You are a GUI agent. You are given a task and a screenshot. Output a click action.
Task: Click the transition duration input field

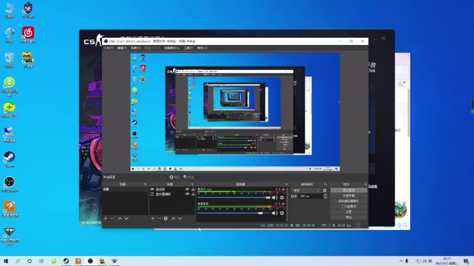tap(310, 196)
